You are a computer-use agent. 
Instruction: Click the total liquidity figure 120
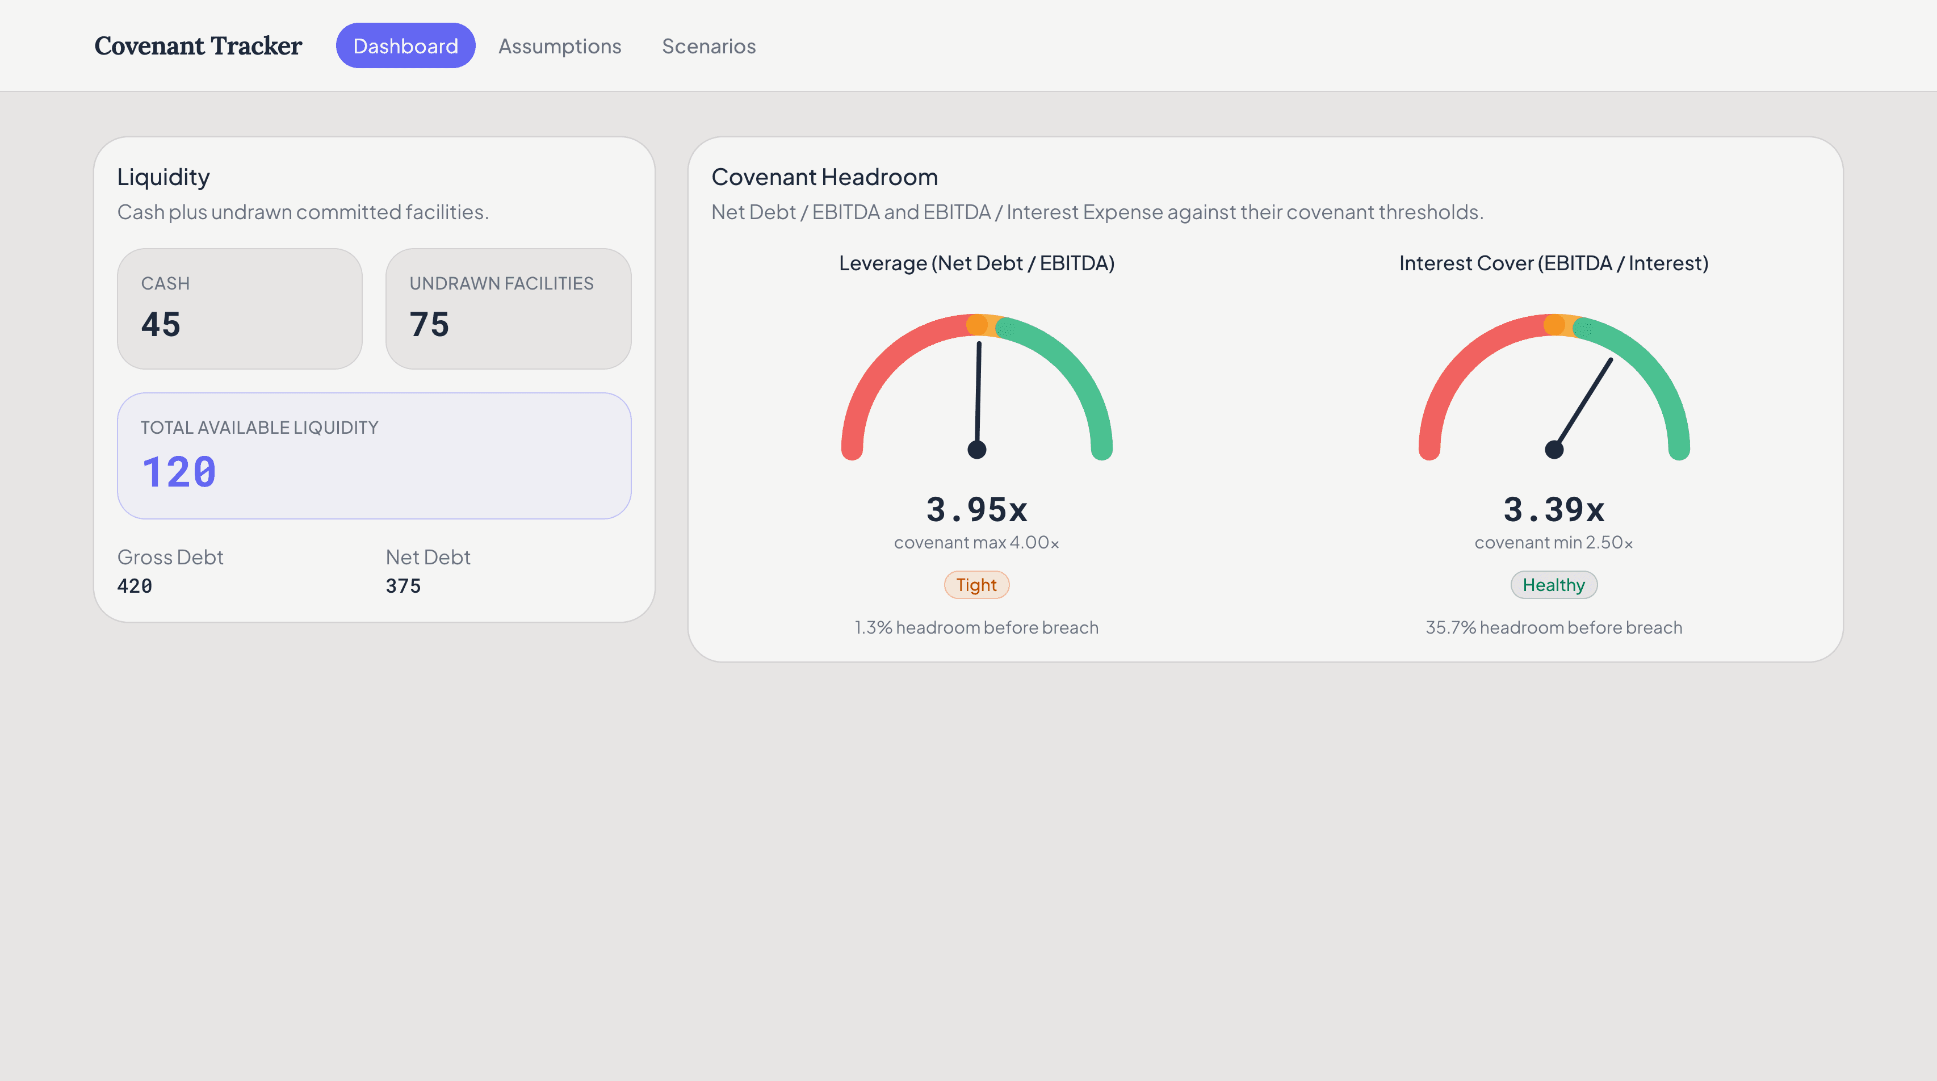click(179, 472)
